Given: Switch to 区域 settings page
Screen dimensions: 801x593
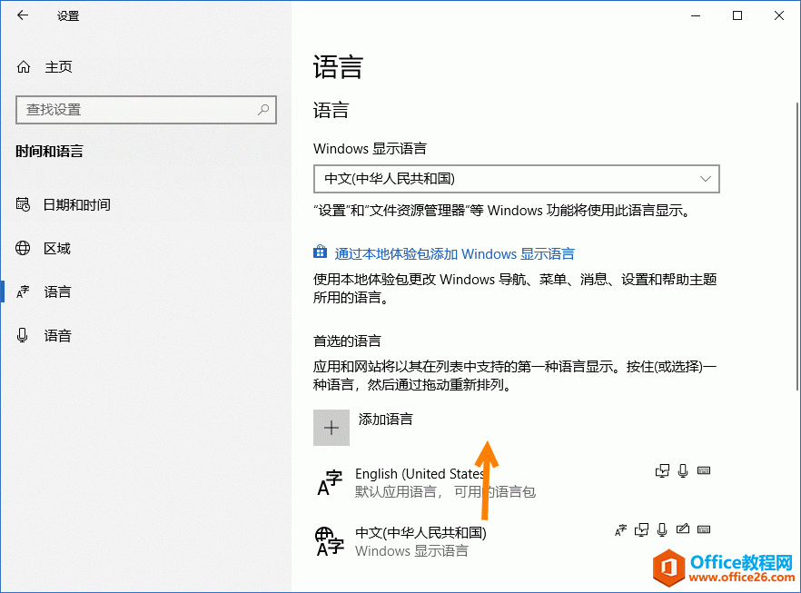Looking at the screenshot, I should [x=56, y=249].
